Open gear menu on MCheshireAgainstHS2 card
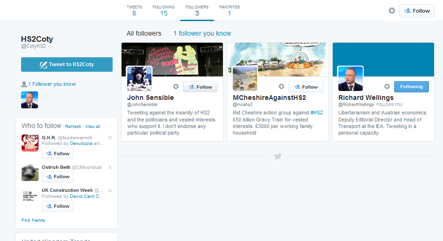This screenshot has width=443, height=241. click(282, 87)
